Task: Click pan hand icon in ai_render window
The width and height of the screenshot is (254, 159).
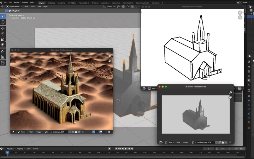Action: [110, 60]
